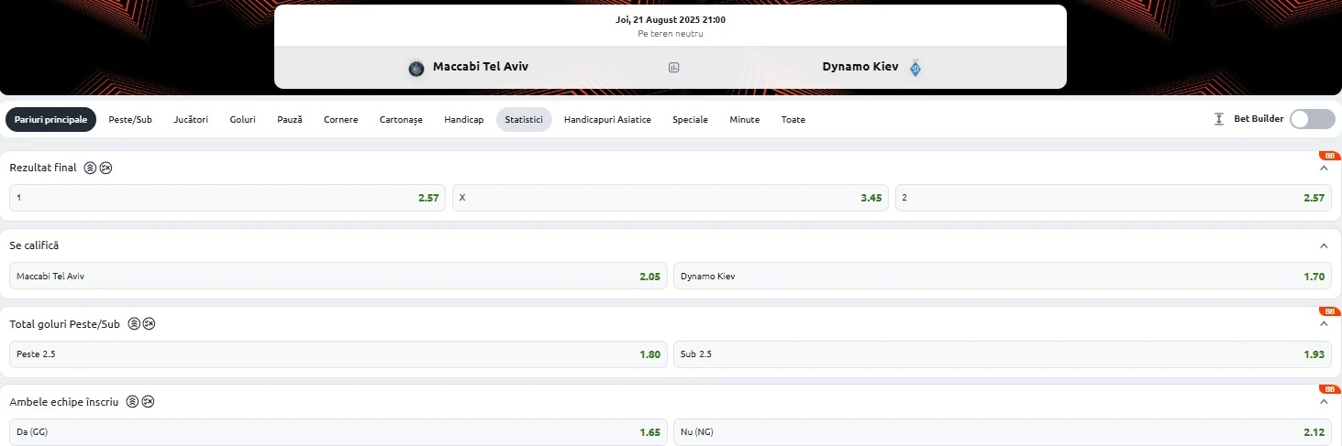The height and width of the screenshot is (446, 1342).
Task: Collapse the Total goluri Peste/Sub section
Action: pos(1324,323)
